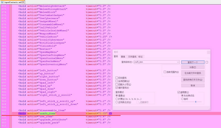Enable the 选取范围内 checkbox
Viewport: 221px width, 128px height.
point(165,72)
